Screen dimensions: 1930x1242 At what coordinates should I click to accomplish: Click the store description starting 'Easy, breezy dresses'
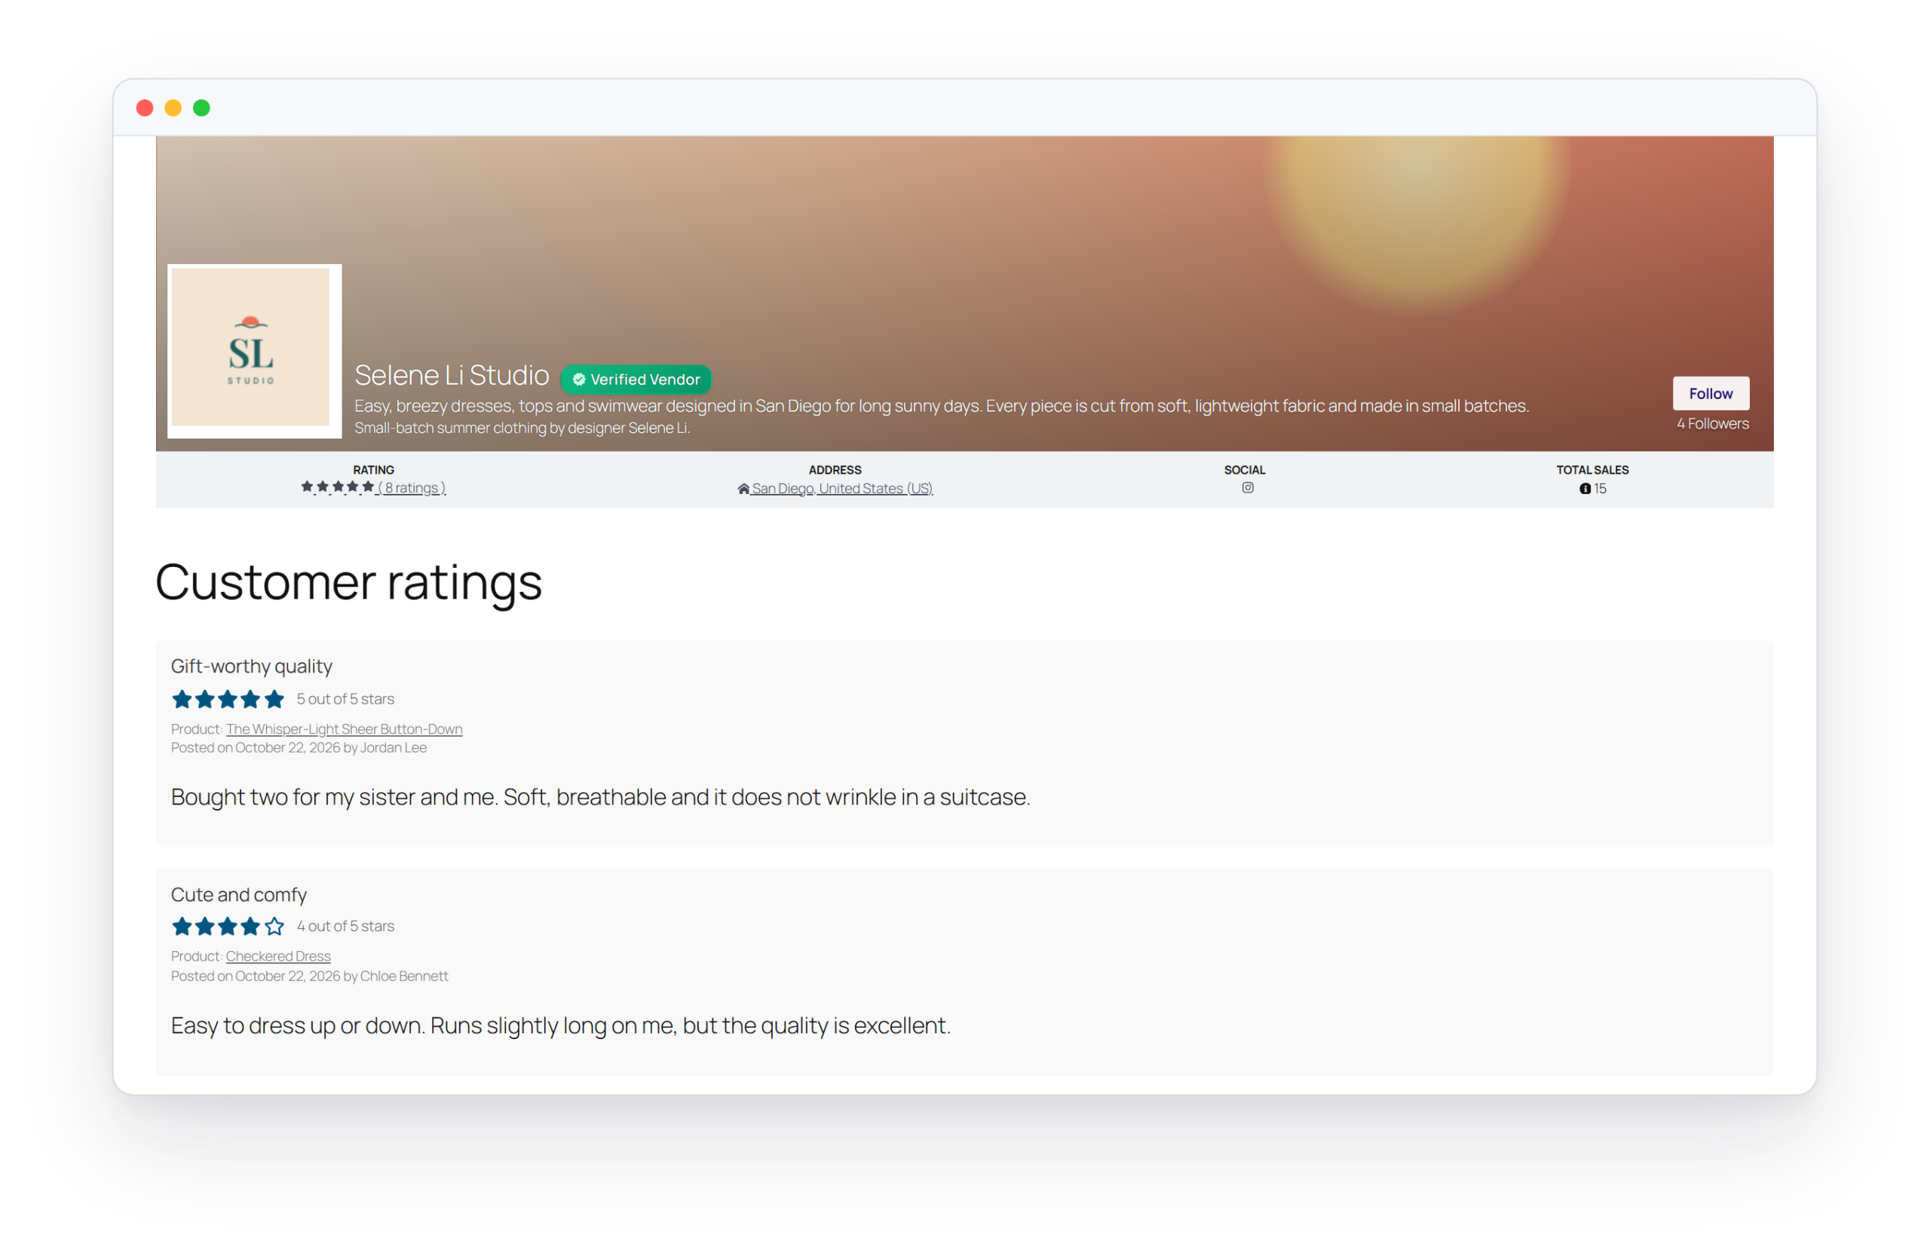942,406
